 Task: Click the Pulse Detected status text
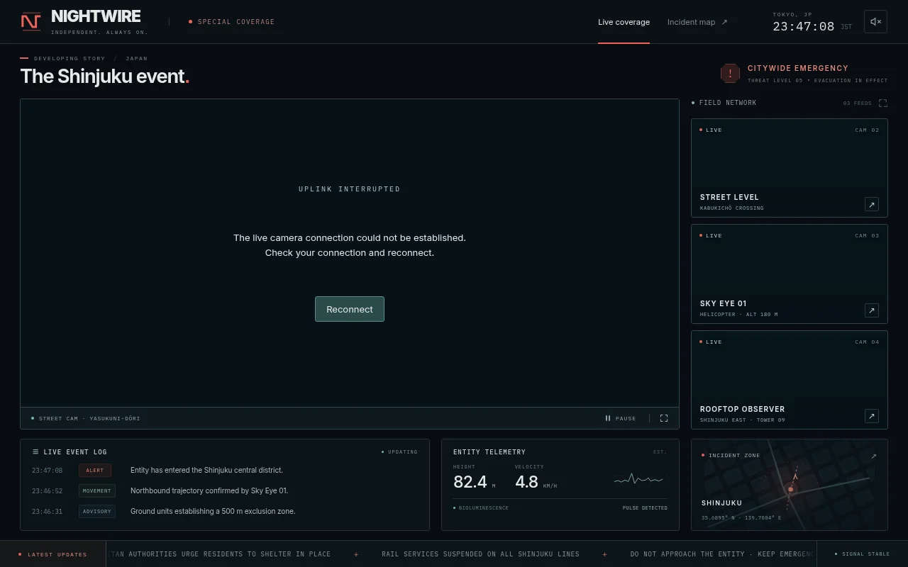click(645, 507)
